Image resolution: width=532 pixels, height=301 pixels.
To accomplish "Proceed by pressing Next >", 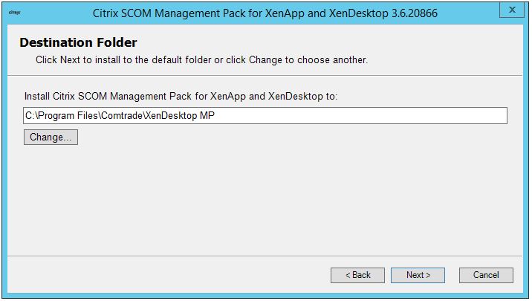I will pyautogui.click(x=418, y=275).
